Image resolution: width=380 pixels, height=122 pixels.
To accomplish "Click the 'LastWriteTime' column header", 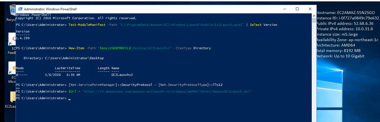I will point(67,68).
